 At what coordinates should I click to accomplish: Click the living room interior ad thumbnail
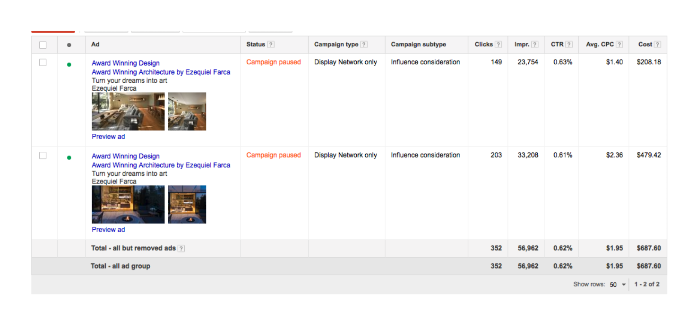(x=128, y=112)
